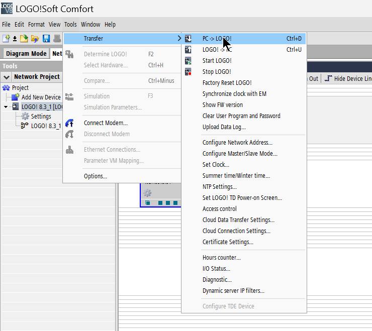This screenshot has width=372, height=331.
Task: Click the second folder icon with arrow
Action: point(35,38)
